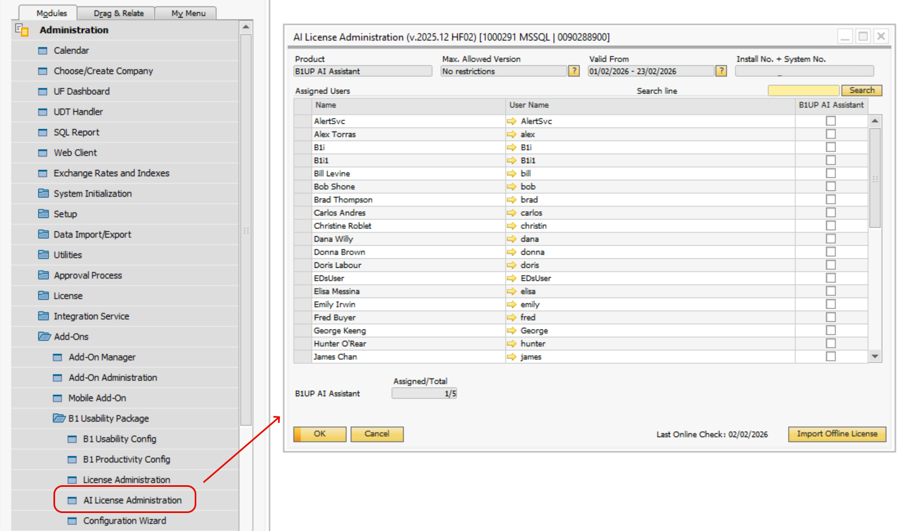Click into the Search line input field
This screenshot has height=531, width=902.
click(x=803, y=90)
